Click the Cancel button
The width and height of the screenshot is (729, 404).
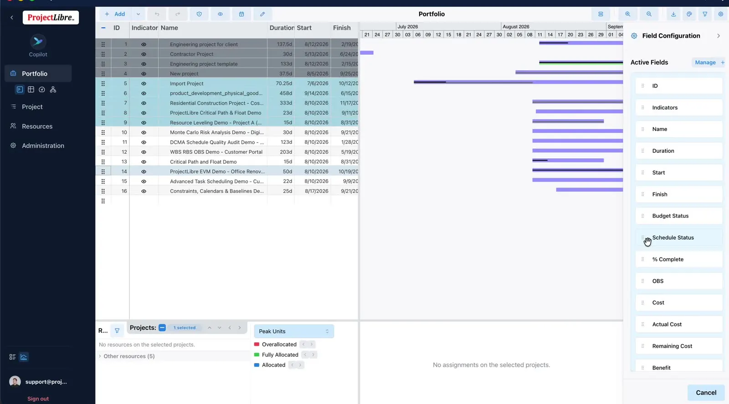[706, 393]
